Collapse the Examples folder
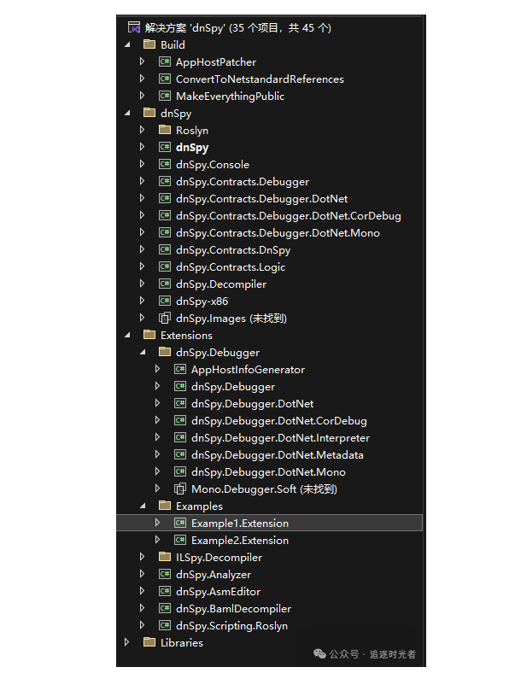Image resolution: width=515 pixels, height=673 pixels. (143, 506)
